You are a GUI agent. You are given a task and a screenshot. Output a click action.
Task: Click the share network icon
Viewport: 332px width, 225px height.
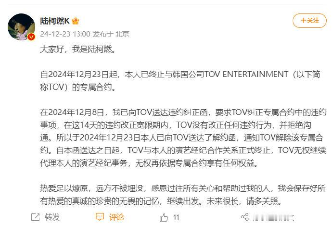pyautogui.click(x=245, y=217)
